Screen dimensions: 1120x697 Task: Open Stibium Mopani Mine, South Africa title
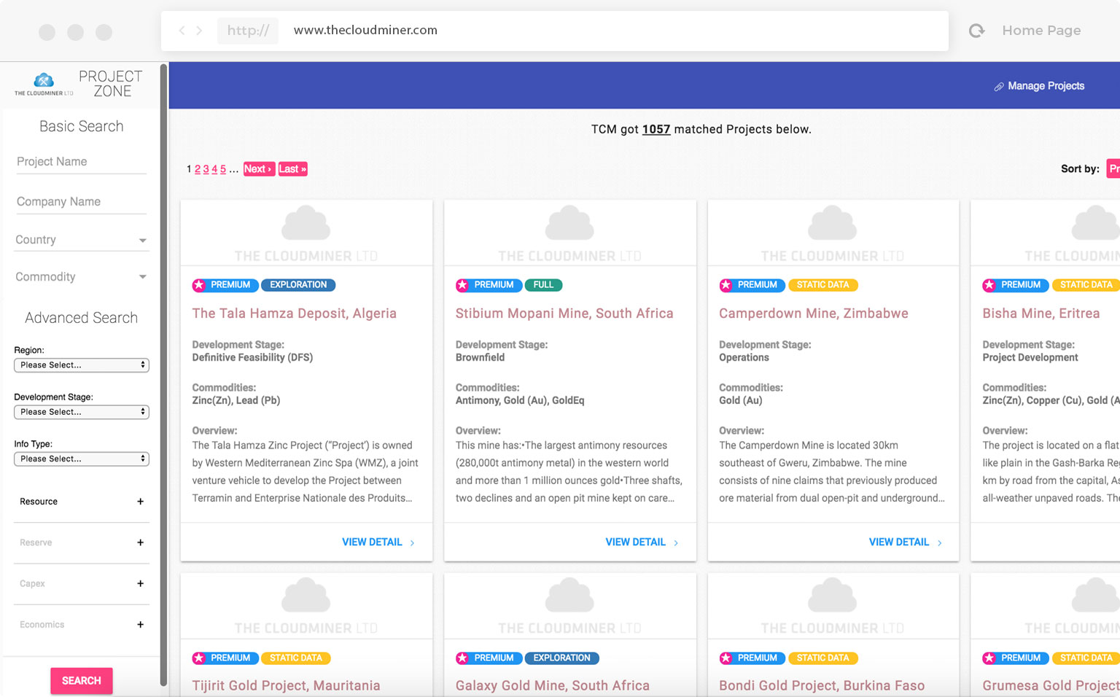[x=564, y=314]
